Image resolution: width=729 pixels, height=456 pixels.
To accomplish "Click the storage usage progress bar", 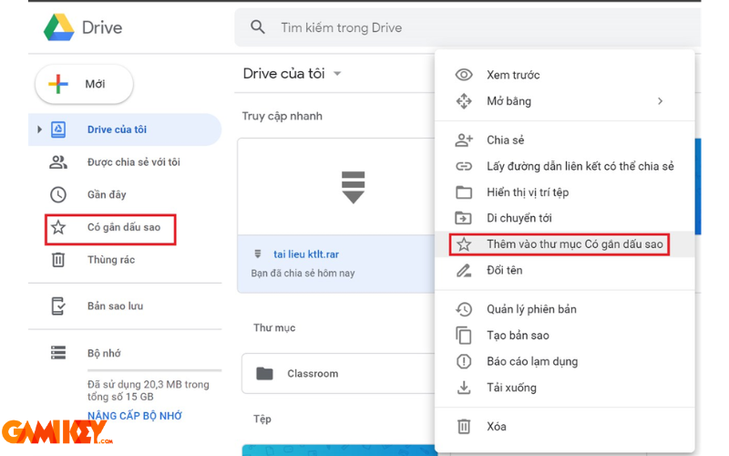I will point(154,370).
